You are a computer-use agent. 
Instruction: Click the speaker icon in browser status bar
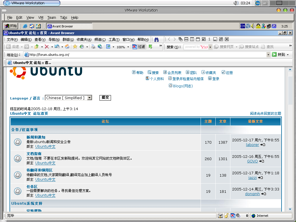pyautogui.click(x=238, y=216)
